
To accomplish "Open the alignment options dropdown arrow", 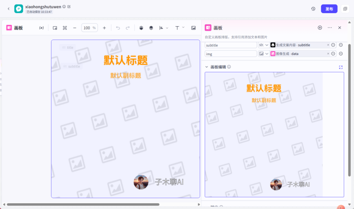I will (x=167, y=28).
